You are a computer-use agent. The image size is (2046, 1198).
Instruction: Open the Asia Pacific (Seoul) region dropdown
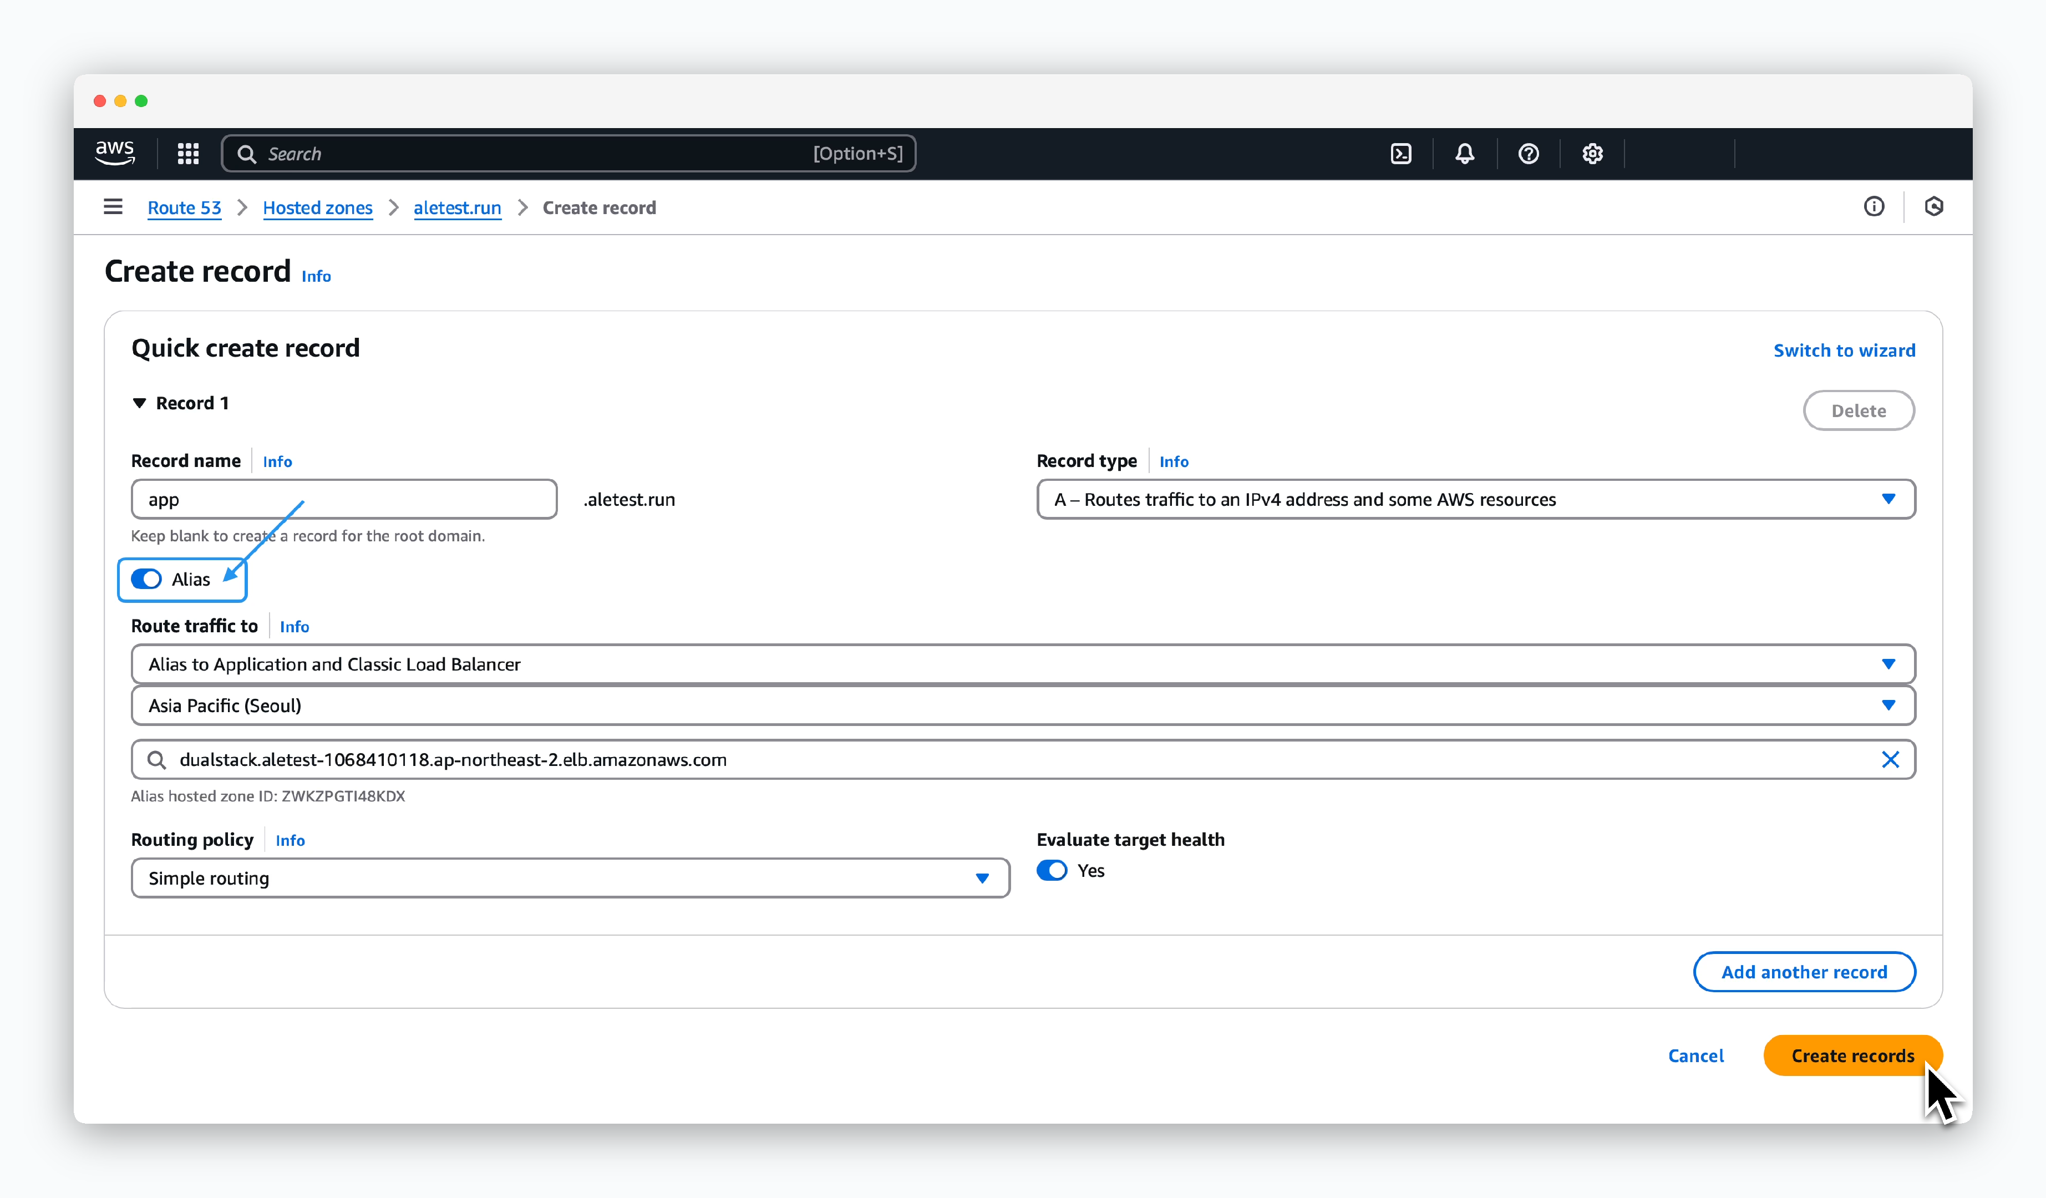(x=1023, y=705)
